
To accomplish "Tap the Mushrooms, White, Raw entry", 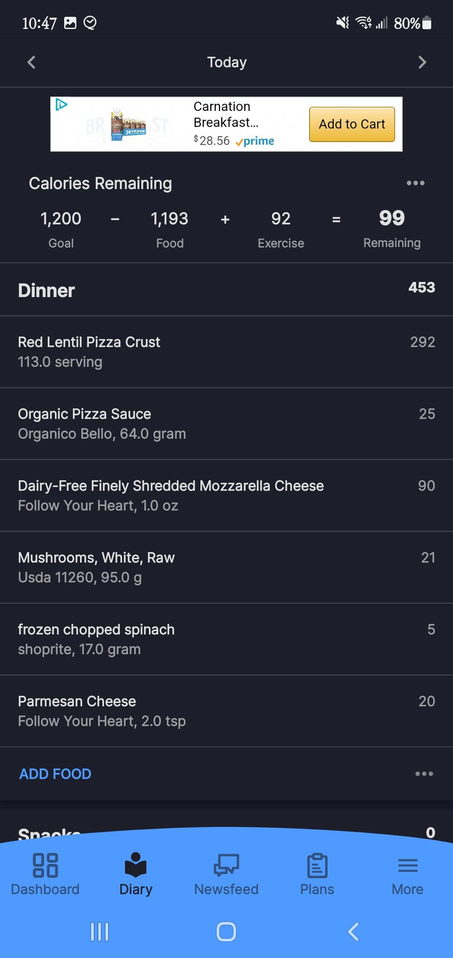I will 226,567.
